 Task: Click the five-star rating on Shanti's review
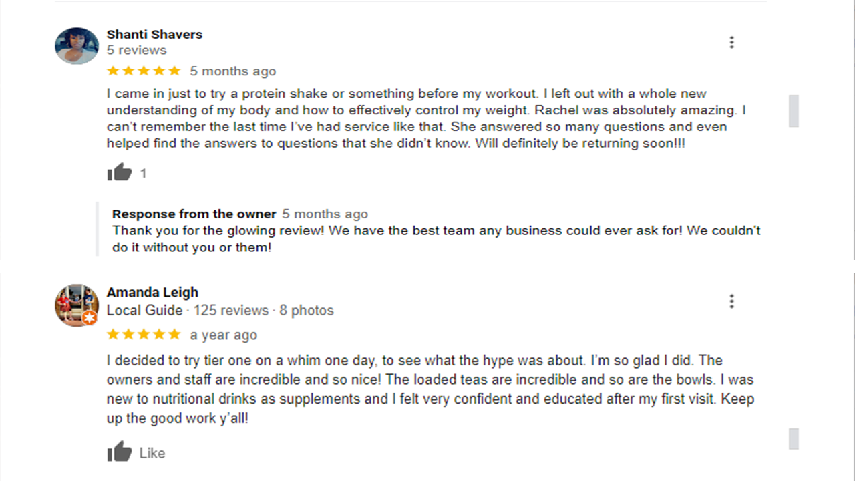point(144,71)
